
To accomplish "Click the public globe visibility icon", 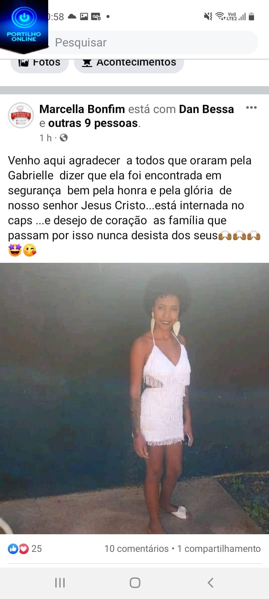I will coord(64,138).
